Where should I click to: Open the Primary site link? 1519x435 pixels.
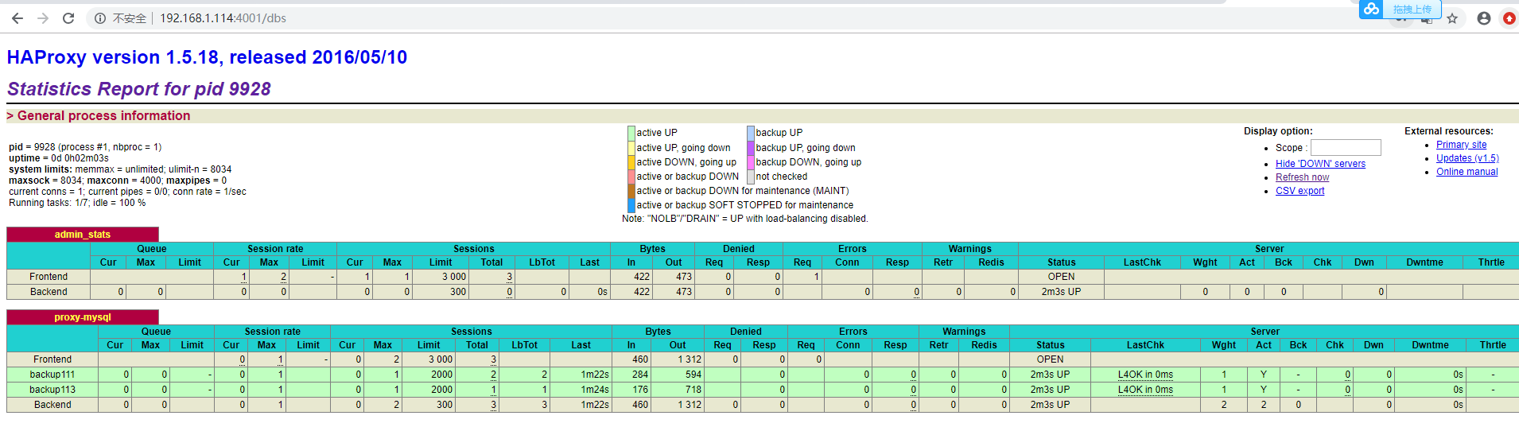[1461, 145]
